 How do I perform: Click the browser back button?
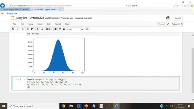(x=2, y=5)
